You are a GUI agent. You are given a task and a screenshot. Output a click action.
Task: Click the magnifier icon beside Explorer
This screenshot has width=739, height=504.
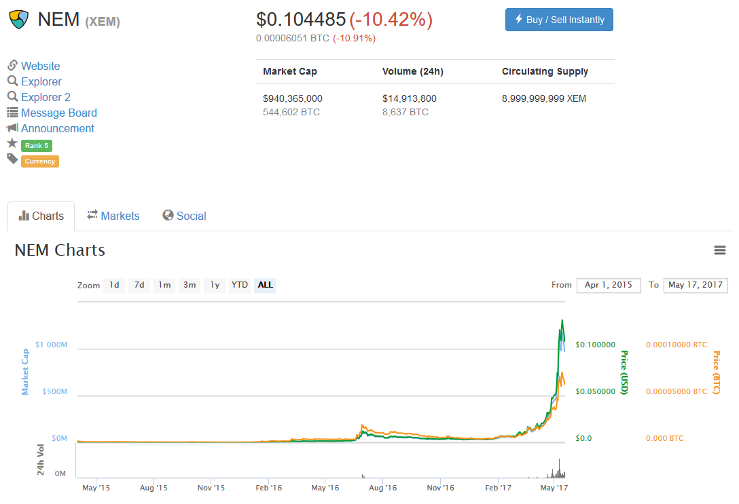13,81
